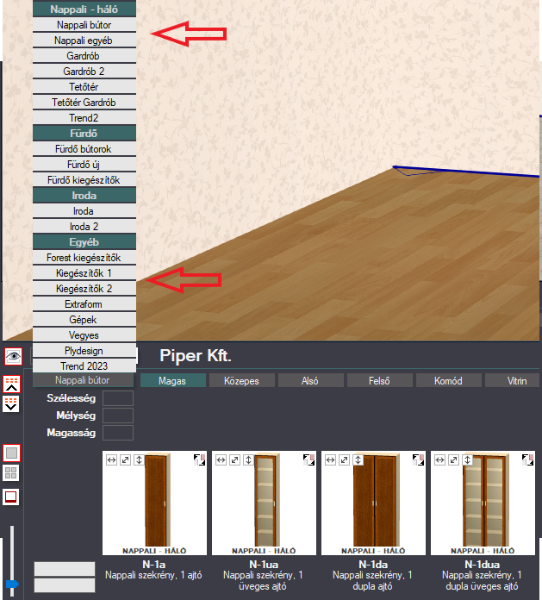The height and width of the screenshot is (600, 542).
Task: Click the expand-down catalog arrow icon
Action: [x=11, y=403]
